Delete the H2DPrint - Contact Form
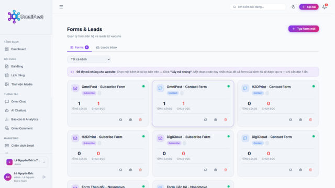Screen dimensions: 335x188 tap(310, 120)
